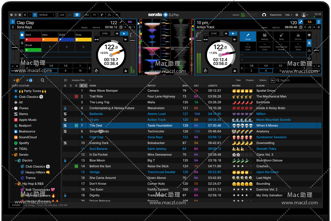Open the crate search magnifier
331x221 pixels.
pos(42,80)
